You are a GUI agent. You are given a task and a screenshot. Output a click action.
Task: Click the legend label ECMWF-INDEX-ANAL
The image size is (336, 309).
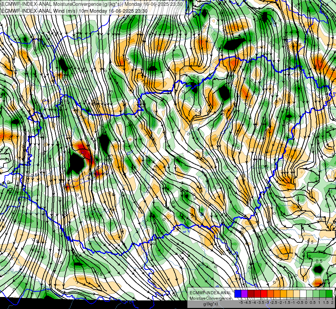[x=210, y=293]
